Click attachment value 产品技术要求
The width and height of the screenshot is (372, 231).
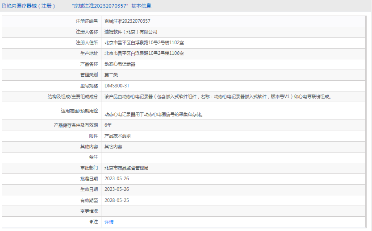[118, 136]
